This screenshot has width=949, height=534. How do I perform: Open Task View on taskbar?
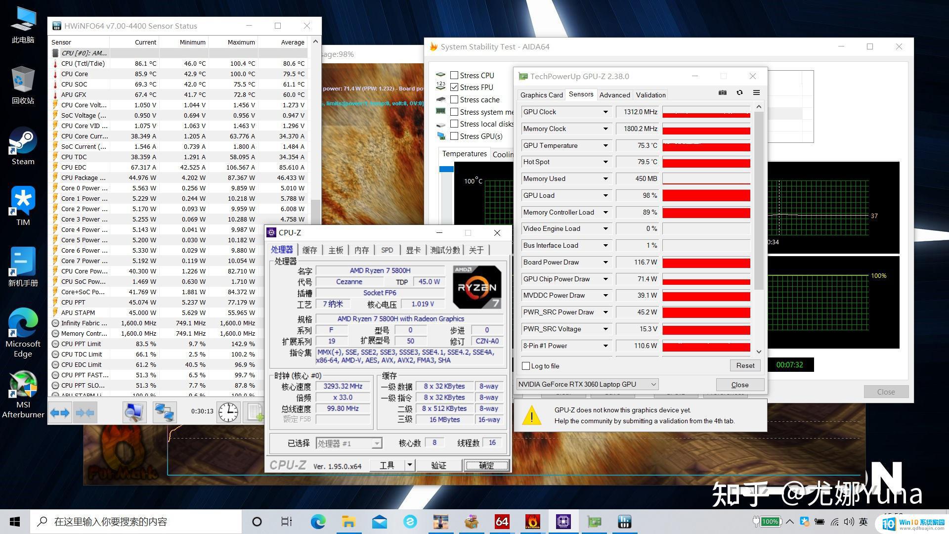(286, 522)
